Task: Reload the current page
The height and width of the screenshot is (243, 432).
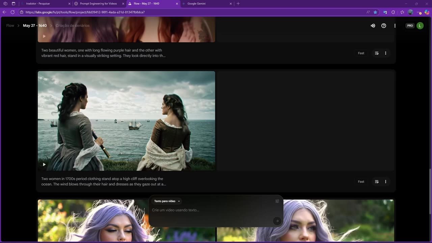Action: pyautogui.click(x=12, y=12)
